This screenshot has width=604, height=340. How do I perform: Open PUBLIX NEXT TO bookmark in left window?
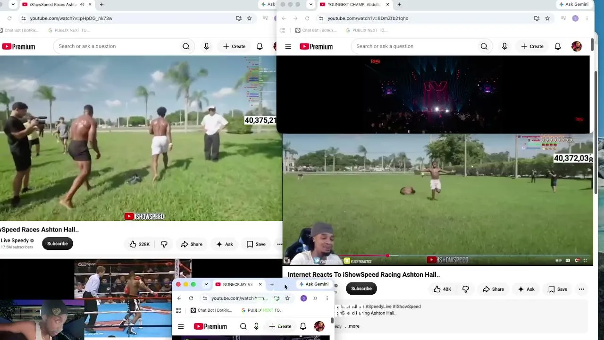pyautogui.click(x=68, y=30)
